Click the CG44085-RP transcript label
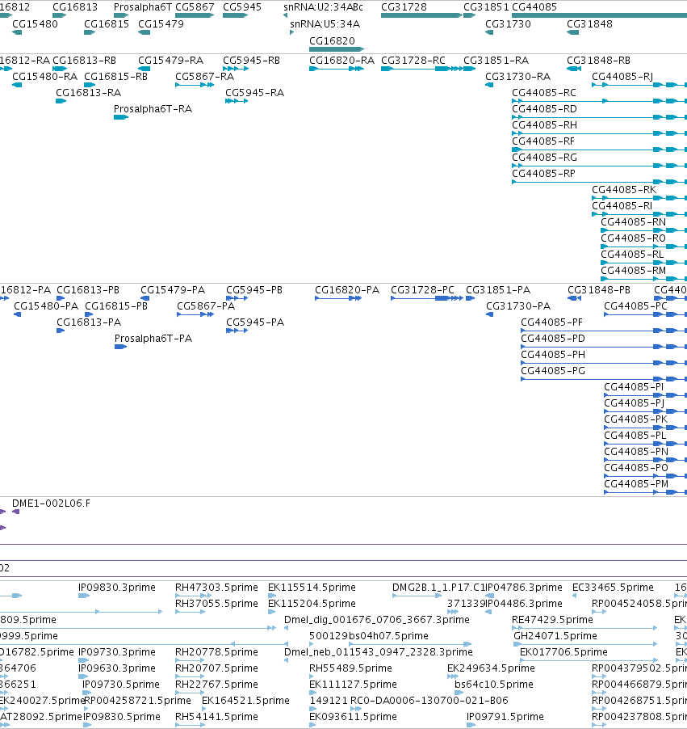 (543, 174)
